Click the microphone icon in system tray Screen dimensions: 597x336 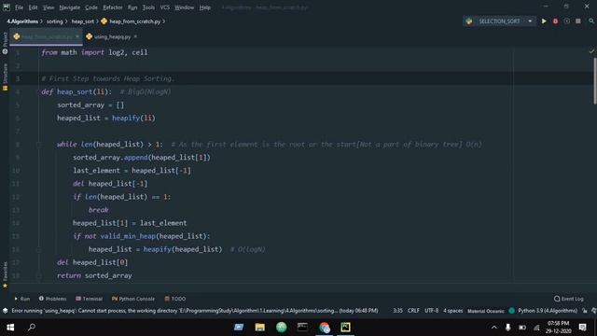[507, 328]
